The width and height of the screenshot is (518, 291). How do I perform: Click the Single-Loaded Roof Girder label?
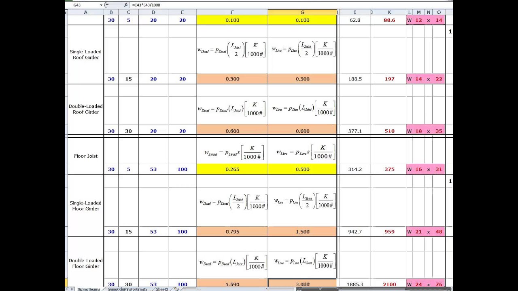[x=86, y=55]
